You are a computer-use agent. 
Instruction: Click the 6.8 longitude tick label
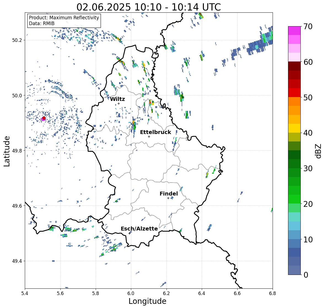pyautogui.click(x=273, y=293)
